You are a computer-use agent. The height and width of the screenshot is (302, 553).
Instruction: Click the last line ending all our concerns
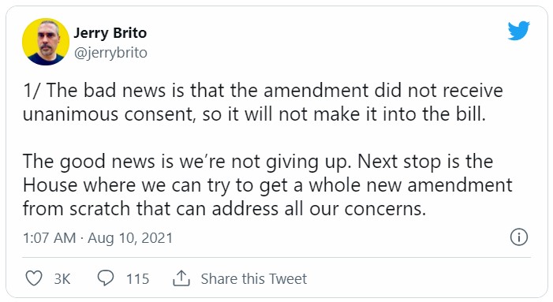pos(224,209)
